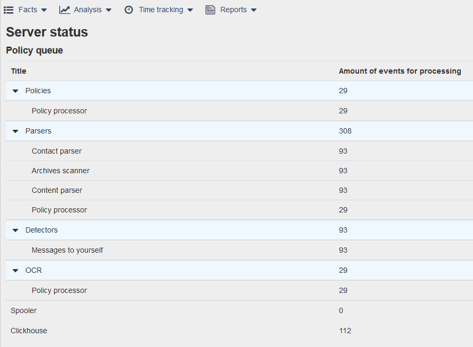The width and height of the screenshot is (473, 347).
Task: Click the Time tracking clock icon
Action: click(x=129, y=10)
